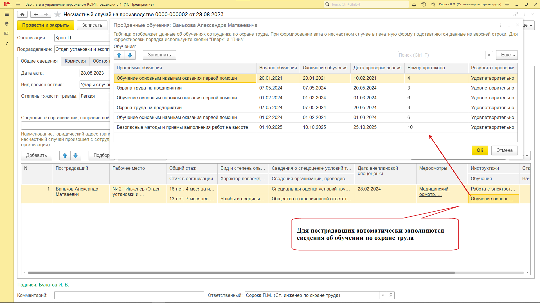Open the notifications bell

click(x=414, y=4)
